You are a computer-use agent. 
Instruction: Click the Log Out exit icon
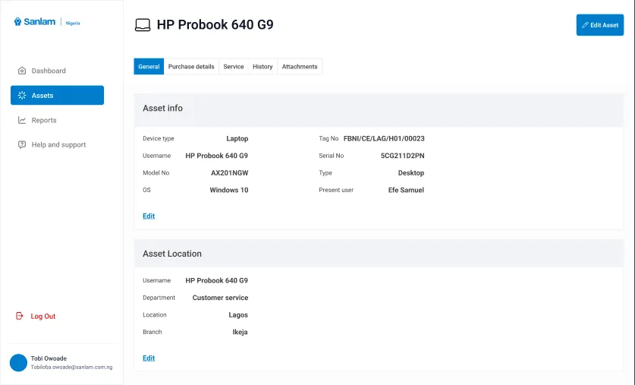[x=20, y=316]
